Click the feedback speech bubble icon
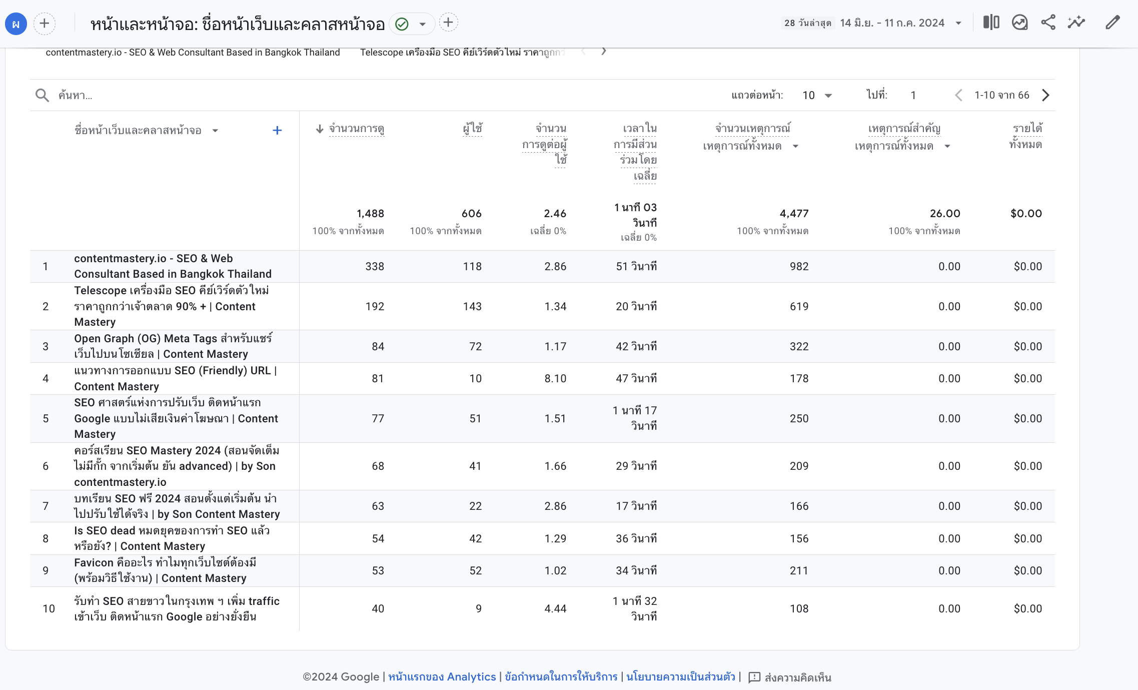This screenshot has width=1138, height=690. [x=754, y=677]
